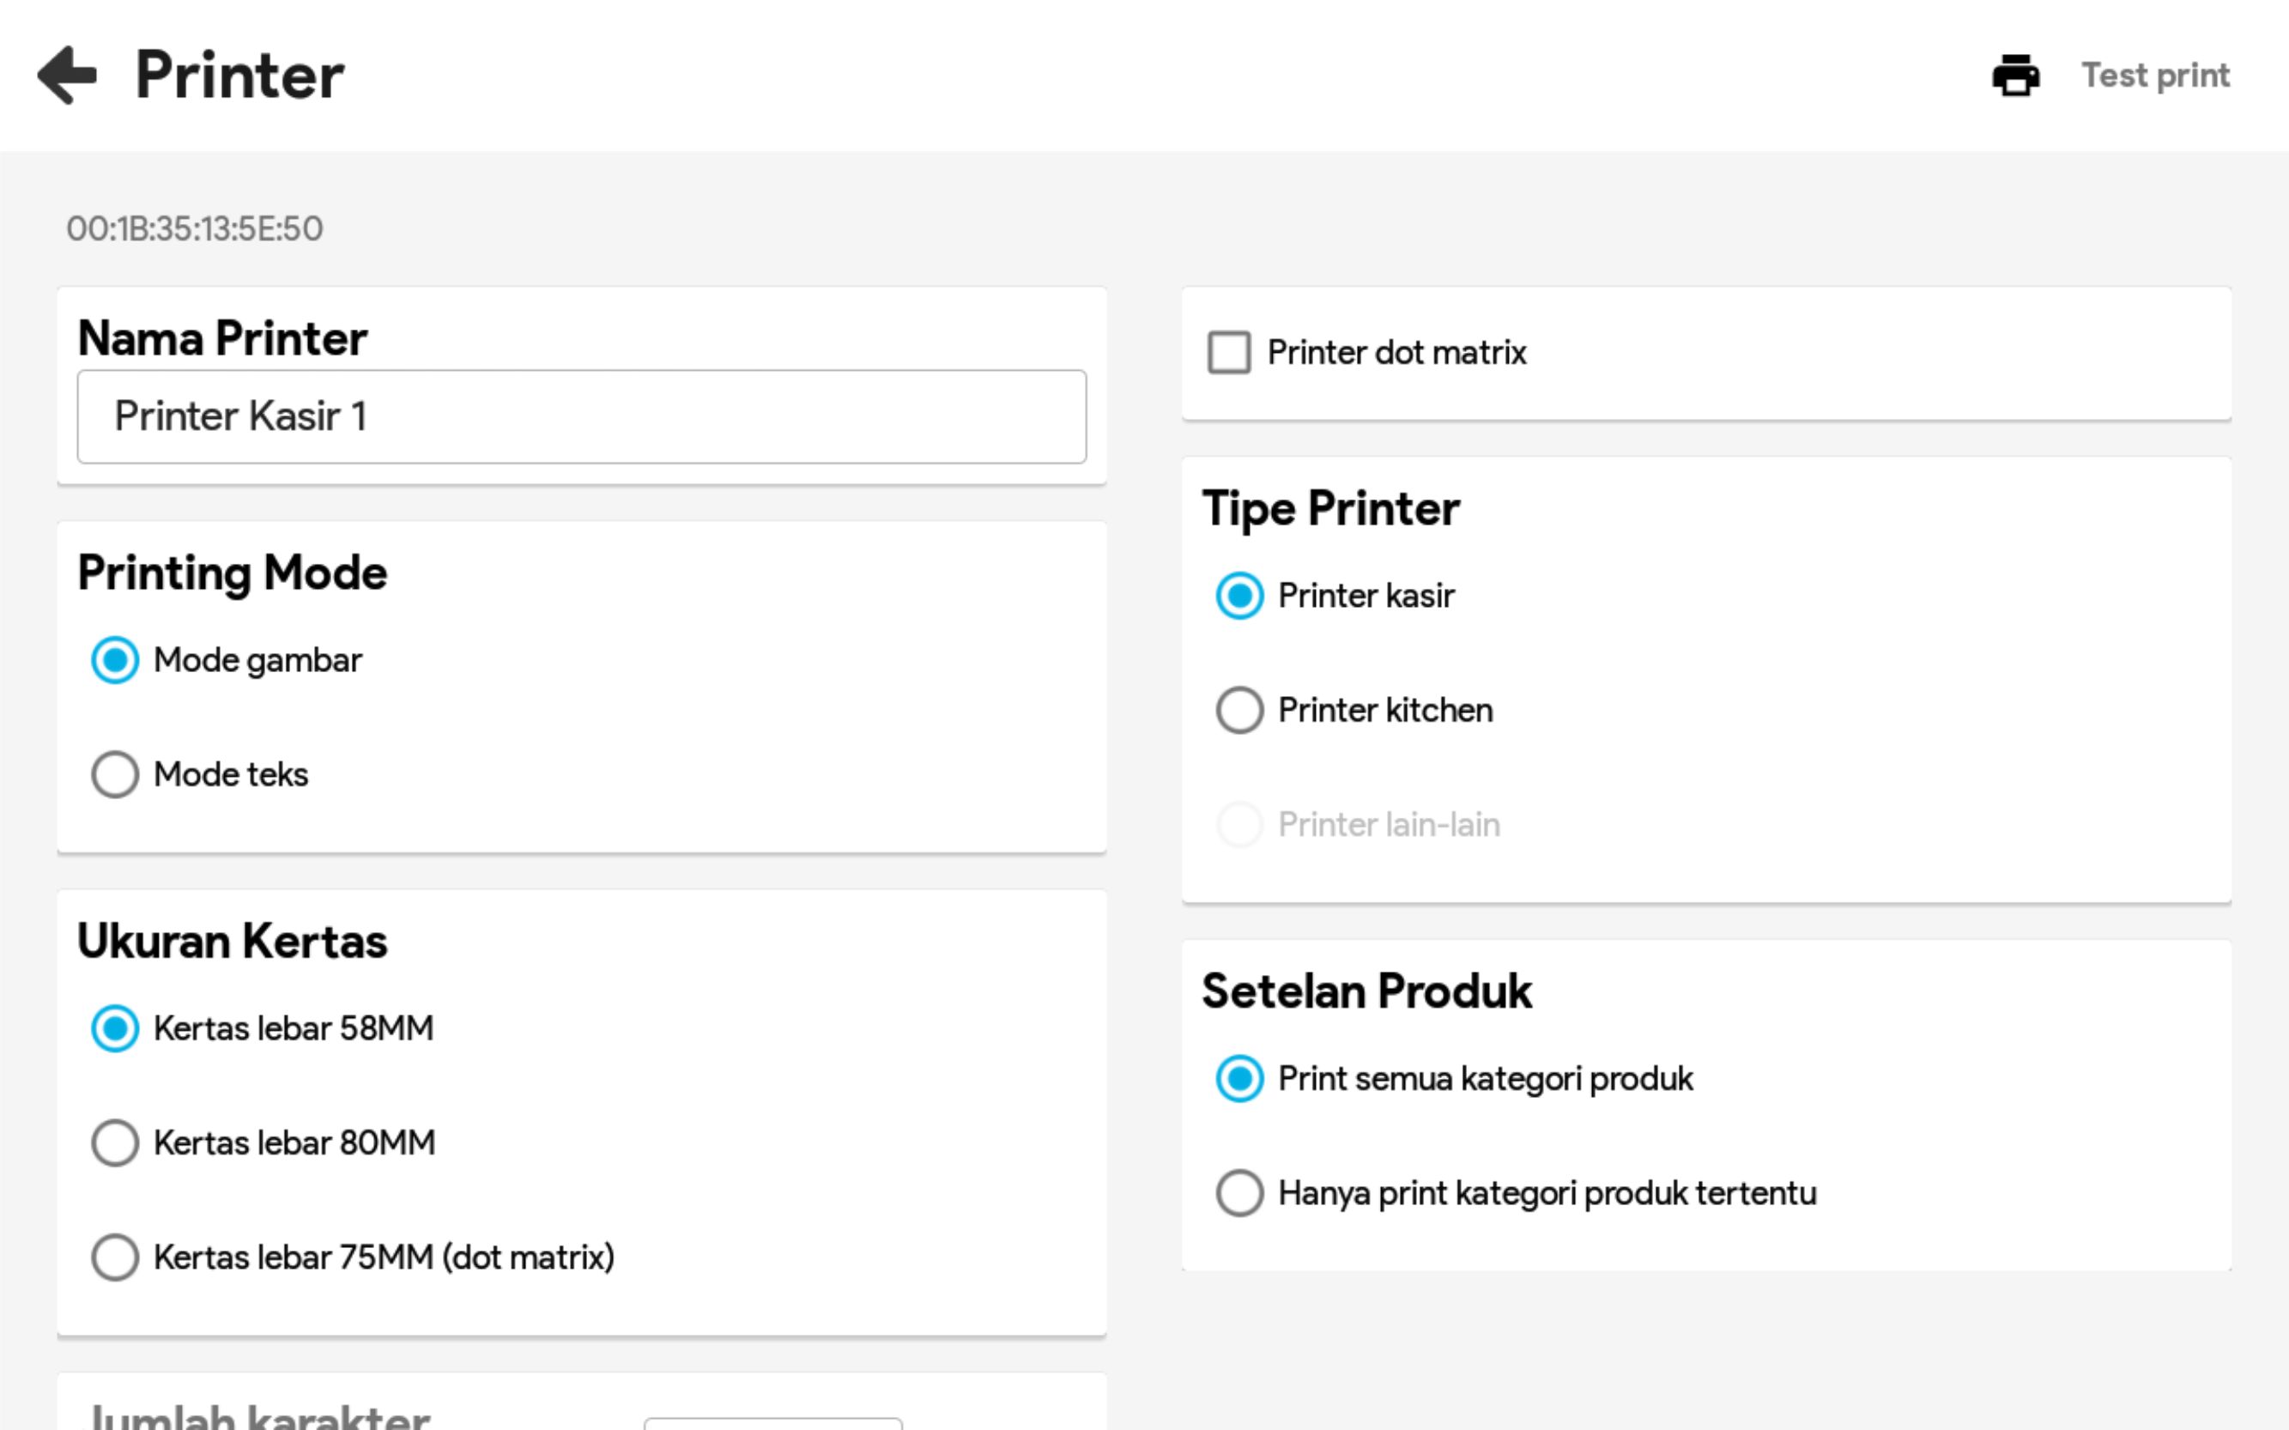Screen dimensions: 2289x1430
Task: Switch printer type to Printer kitchen
Action: (x=1238, y=710)
